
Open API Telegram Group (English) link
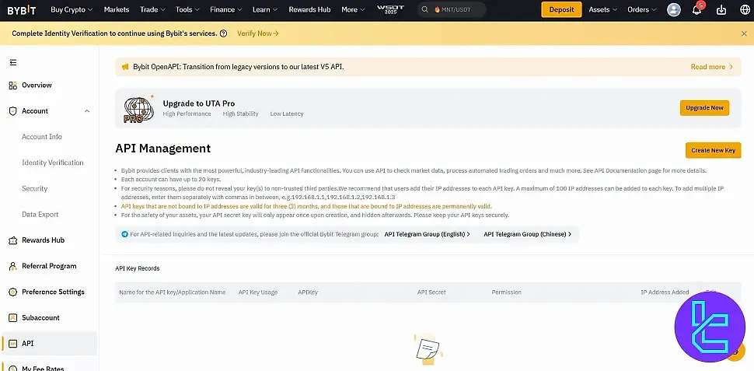[427, 234]
